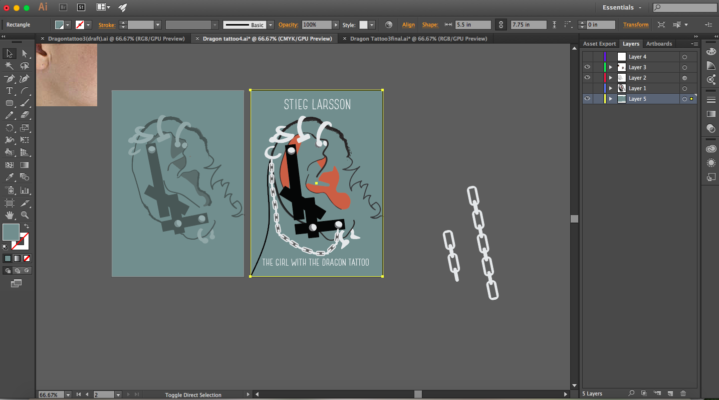Viewport: 719px width, 400px height.
Task: Click the Align link in control bar
Action: click(408, 25)
